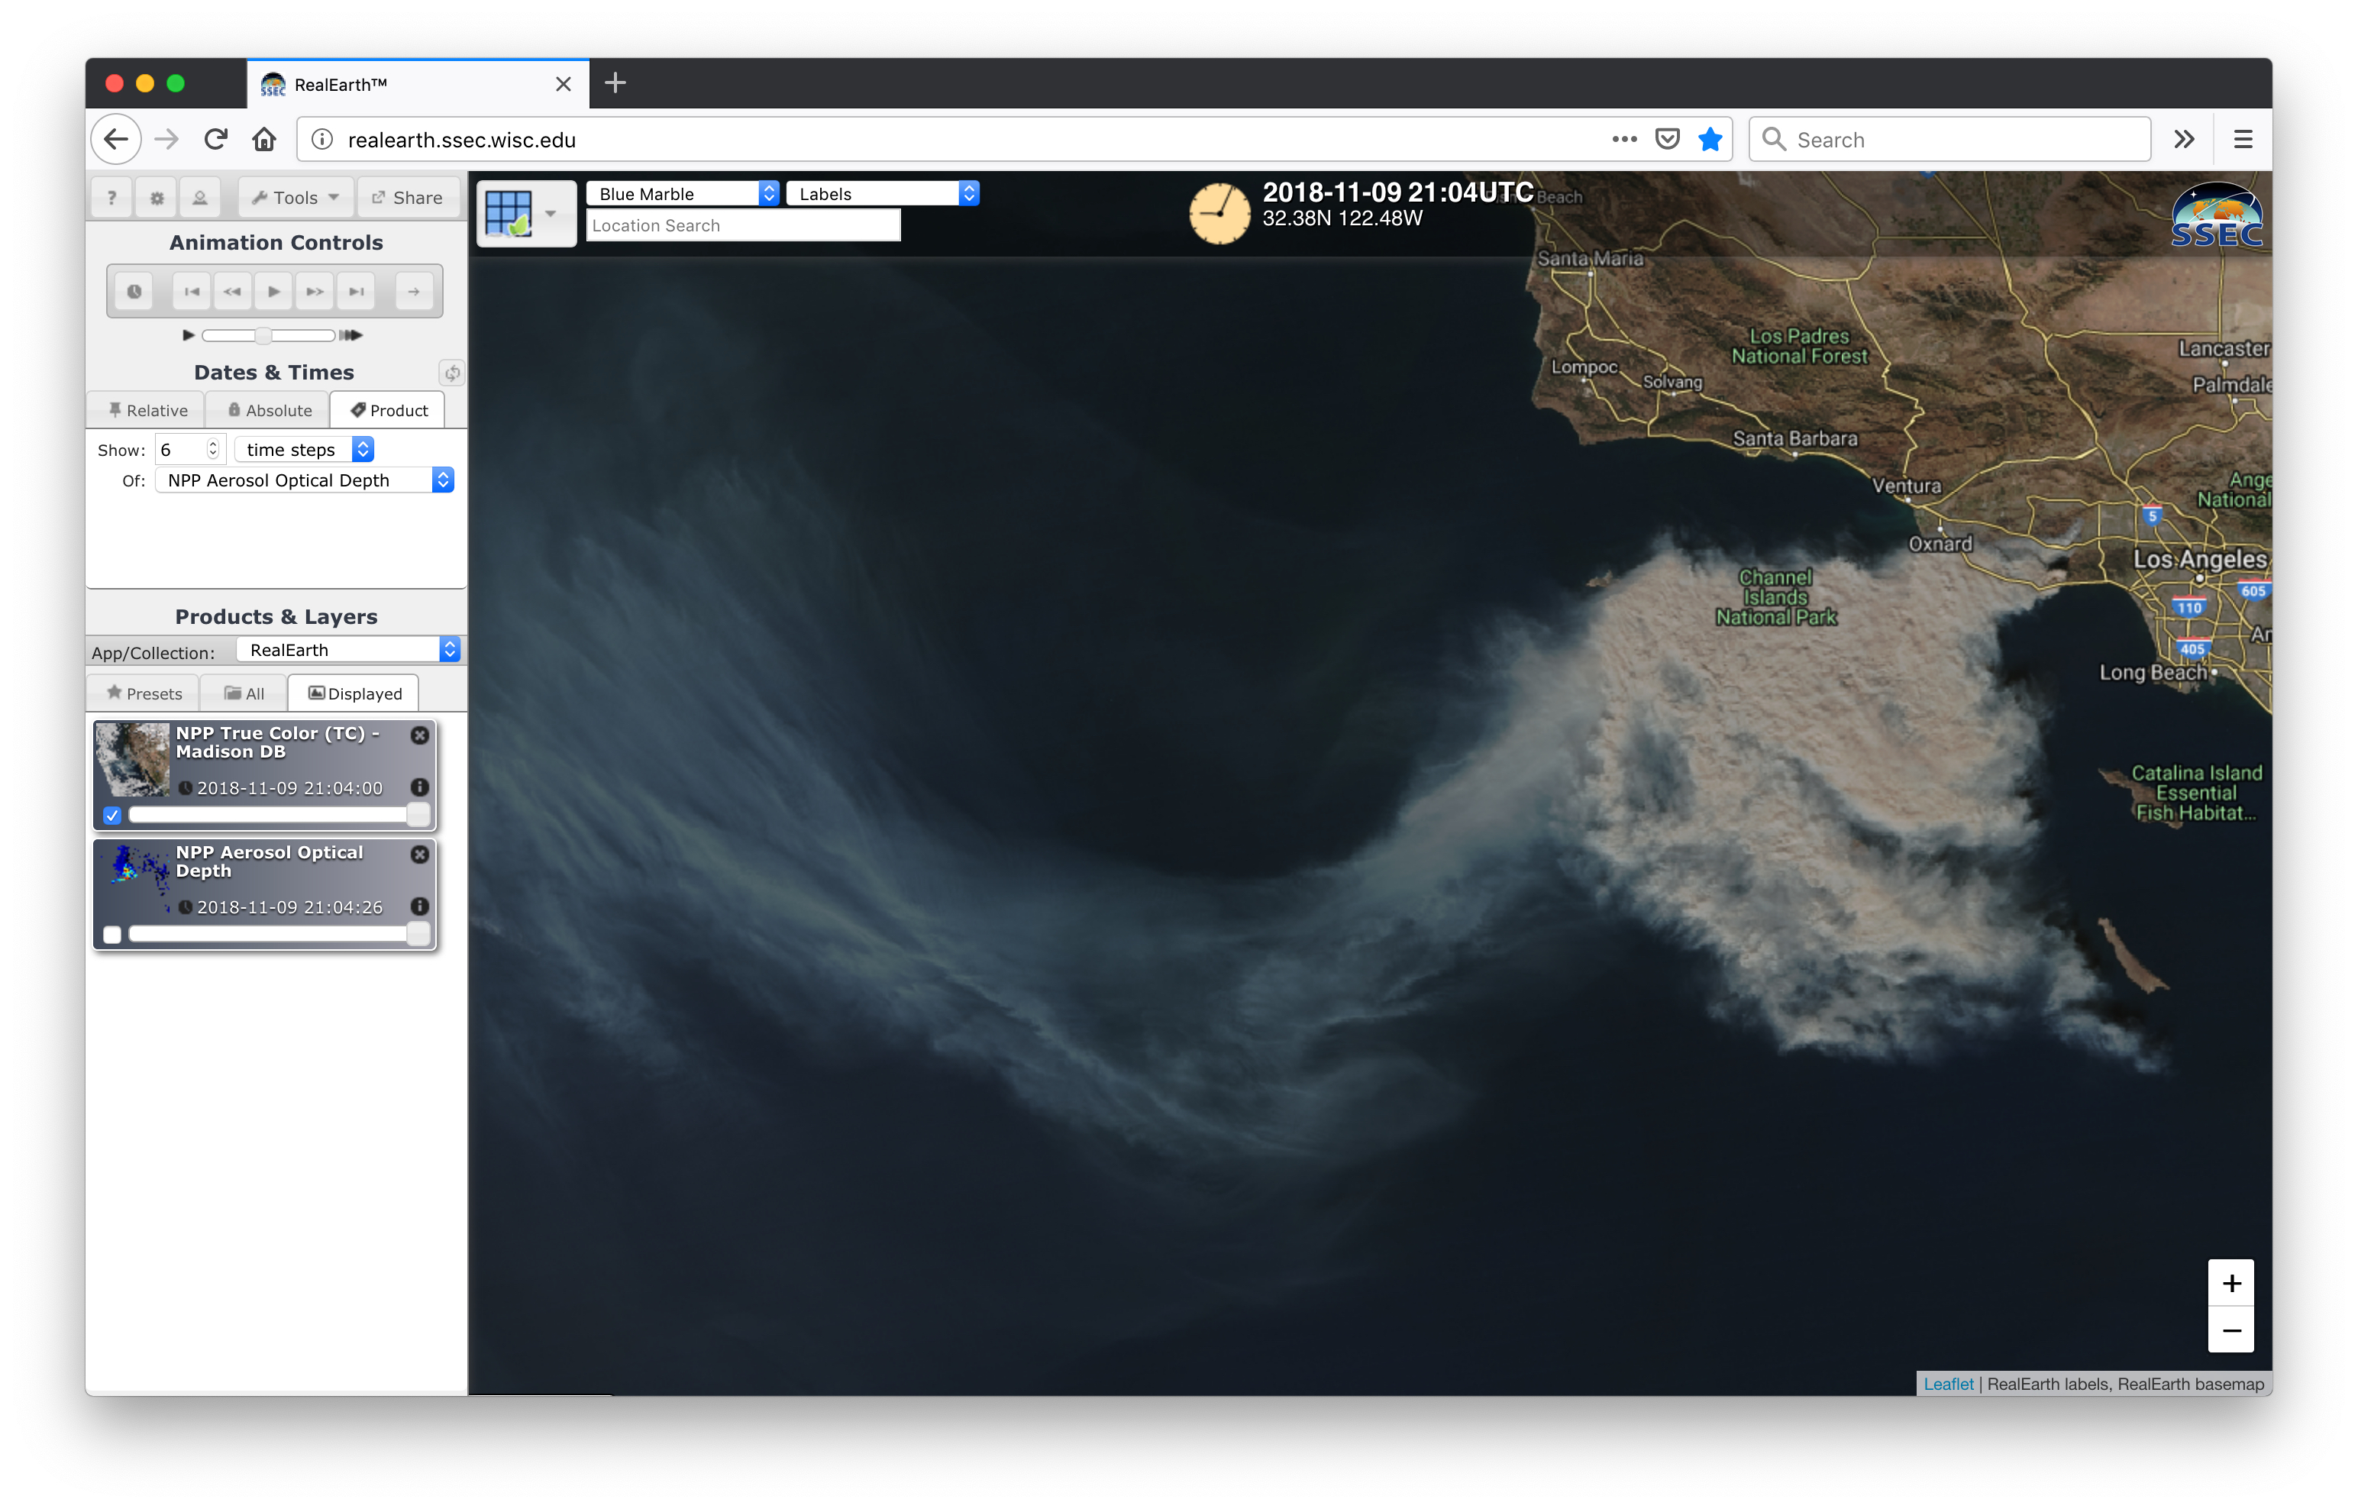The image size is (2358, 1509).
Task: Open page actions three-dot menu
Action: point(1623,140)
